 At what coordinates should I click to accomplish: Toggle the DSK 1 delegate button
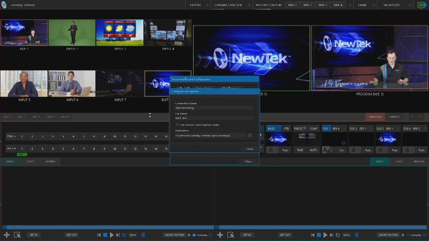coord(326,129)
